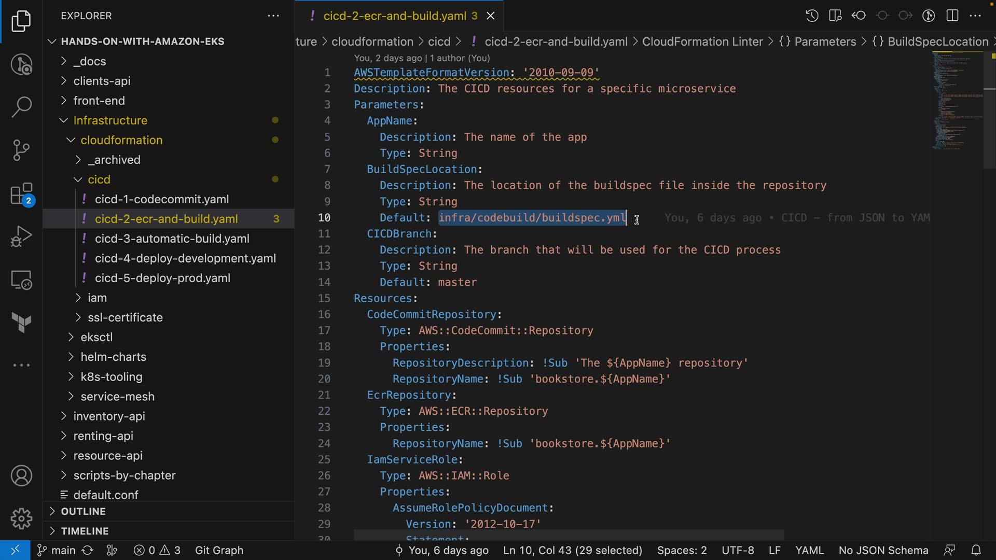
Task: Click the split editor right icon
Action: pyautogui.click(x=952, y=16)
